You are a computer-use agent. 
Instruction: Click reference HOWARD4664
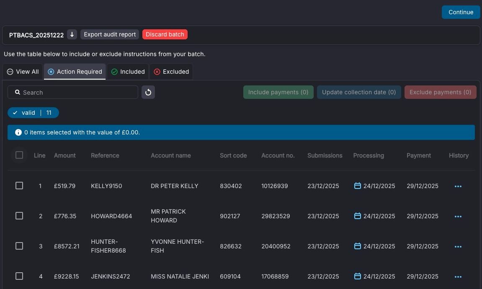111,216
